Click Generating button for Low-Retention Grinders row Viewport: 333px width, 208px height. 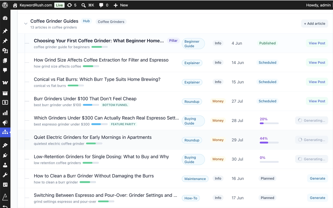pos(311,159)
